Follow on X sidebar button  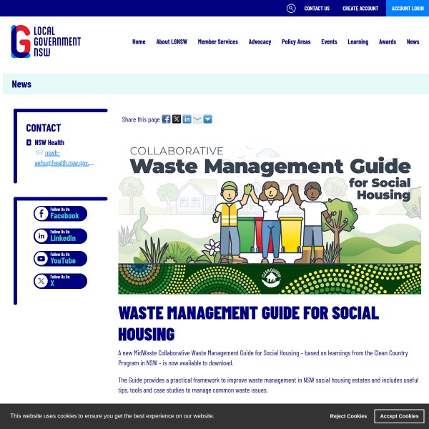coord(60,281)
